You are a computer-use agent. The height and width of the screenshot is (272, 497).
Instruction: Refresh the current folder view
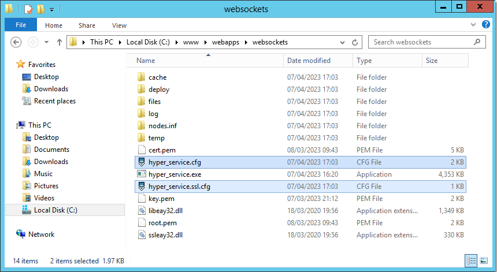[355, 42]
